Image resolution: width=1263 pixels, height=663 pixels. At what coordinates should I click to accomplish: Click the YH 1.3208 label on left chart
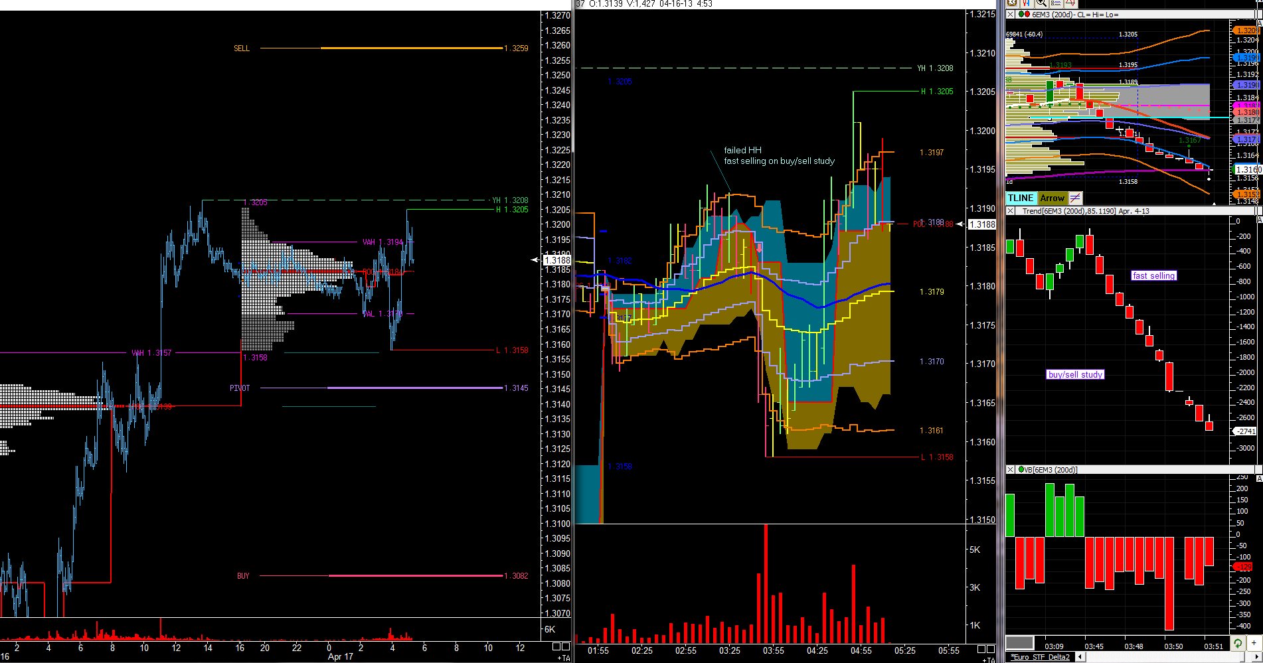point(510,200)
